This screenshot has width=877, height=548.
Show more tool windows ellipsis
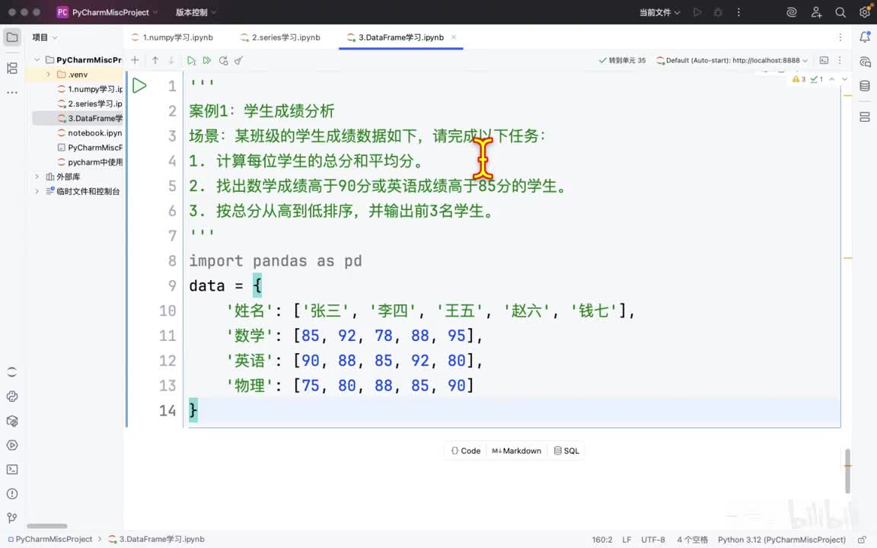coord(11,92)
